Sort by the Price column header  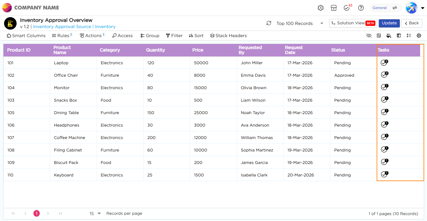pos(198,50)
